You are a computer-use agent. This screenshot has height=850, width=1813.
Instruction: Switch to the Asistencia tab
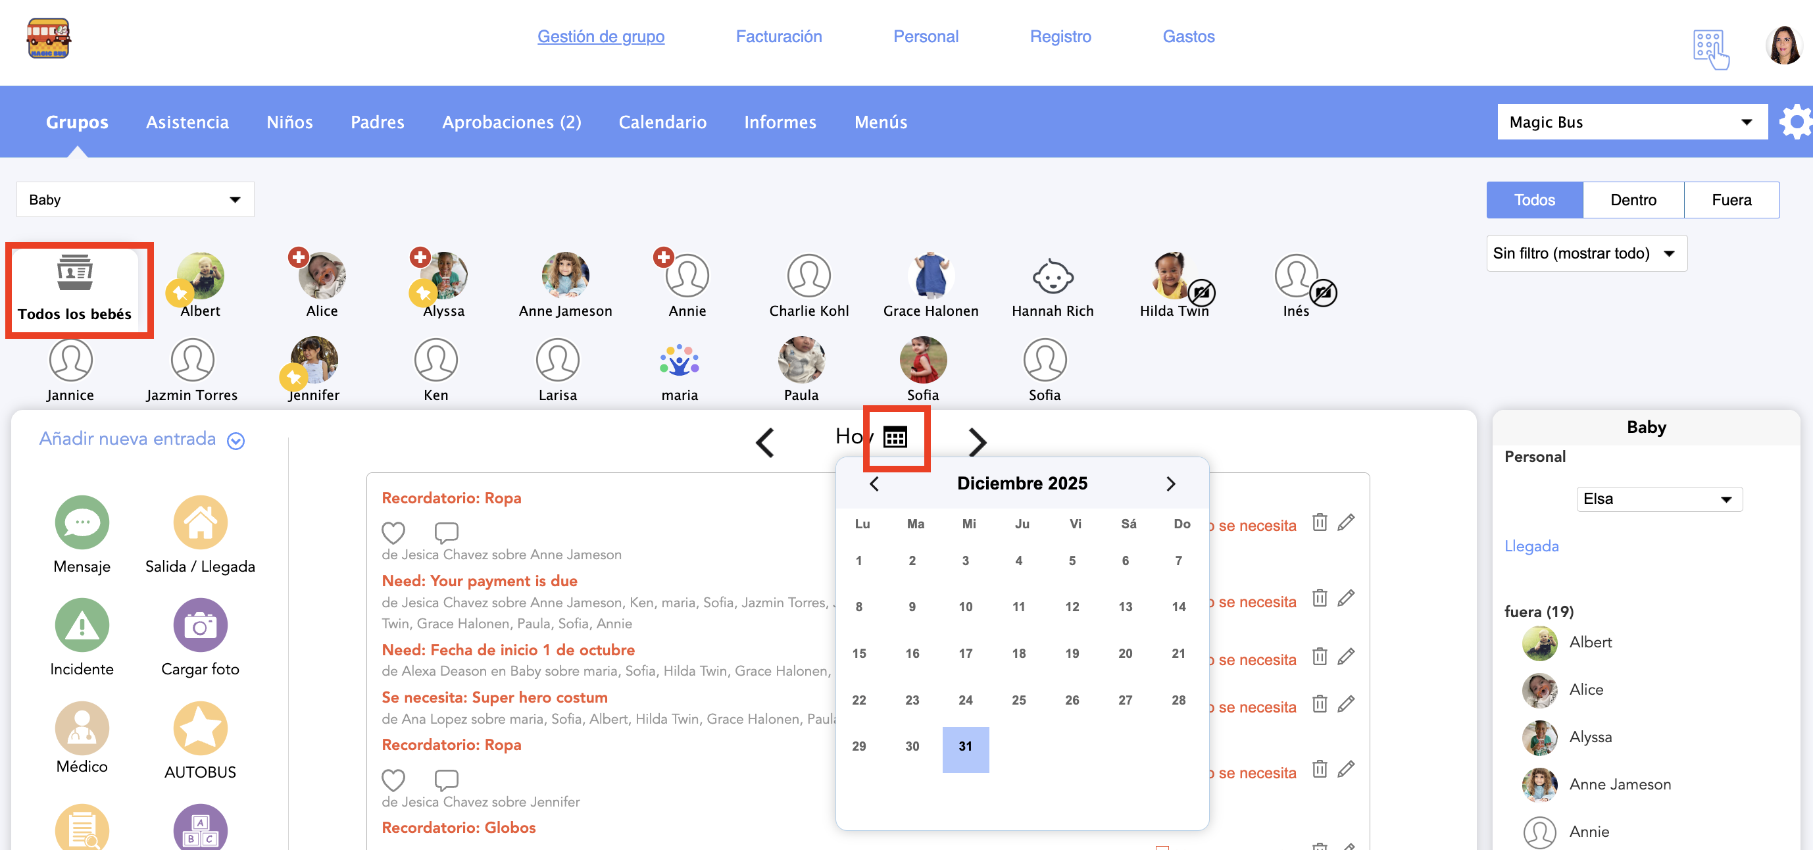(x=187, y=122)
